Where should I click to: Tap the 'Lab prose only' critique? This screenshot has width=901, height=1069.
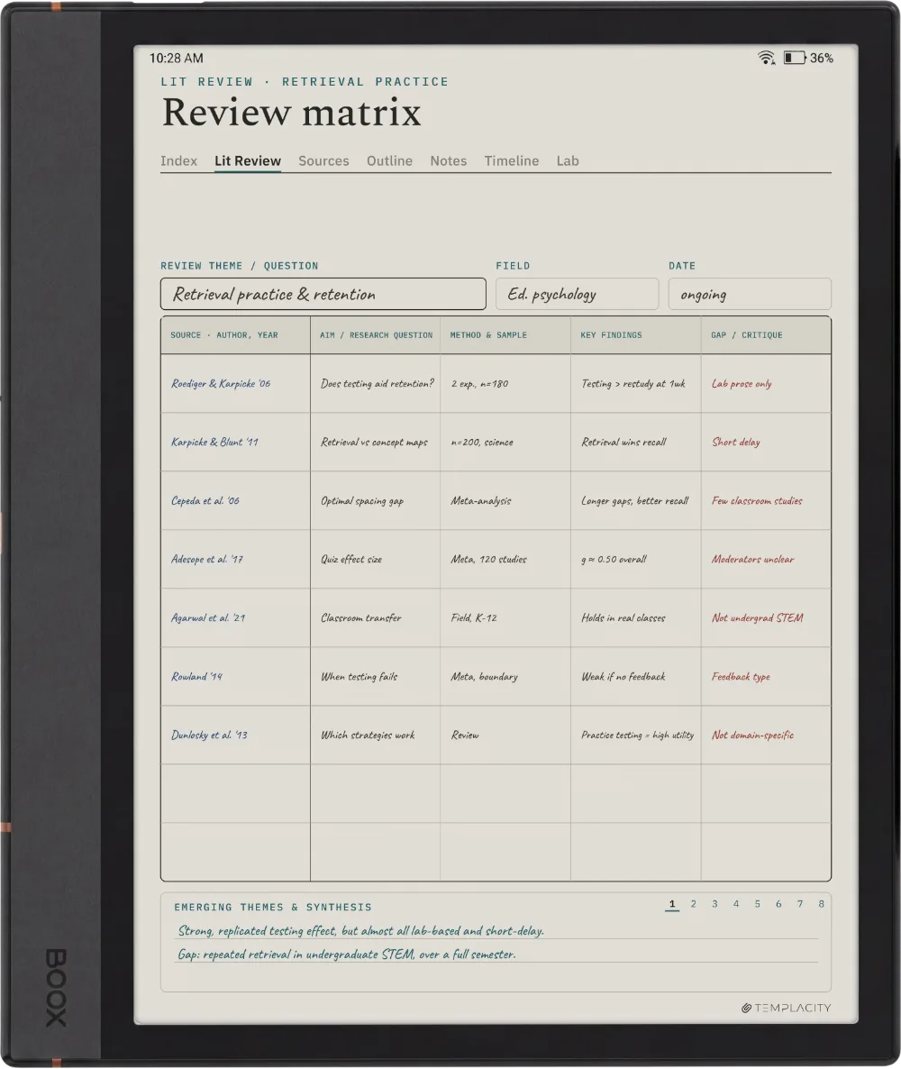click(x=766, y=383)
